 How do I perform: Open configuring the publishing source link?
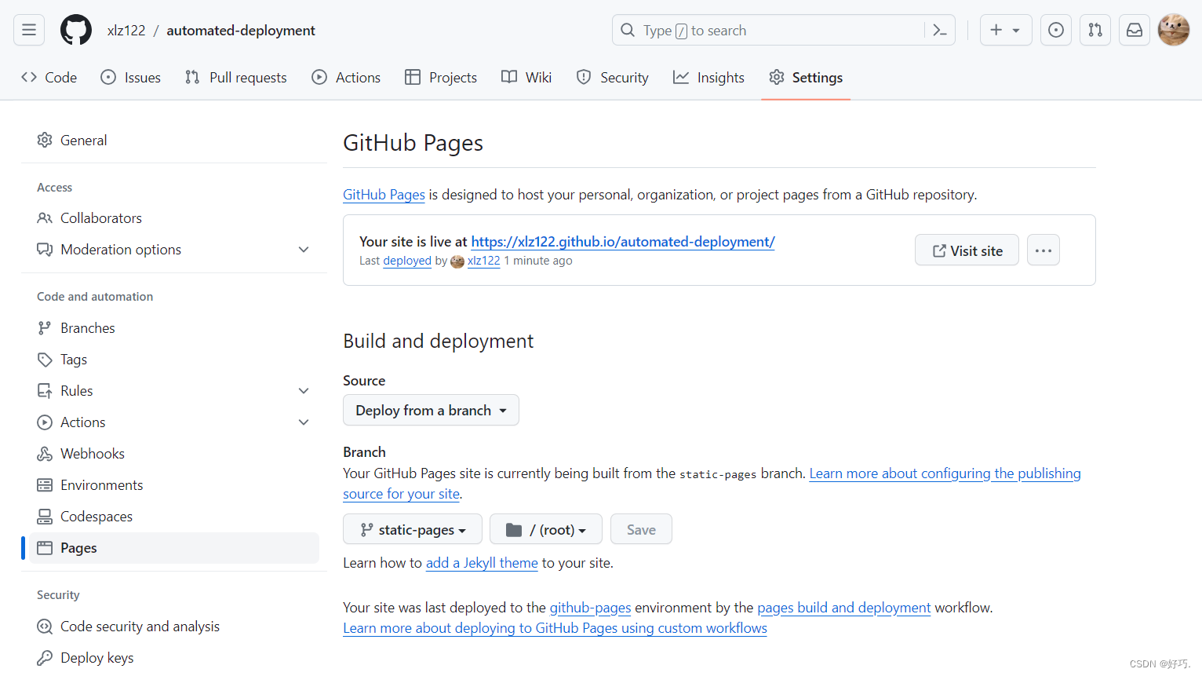(x=945, y=473)
